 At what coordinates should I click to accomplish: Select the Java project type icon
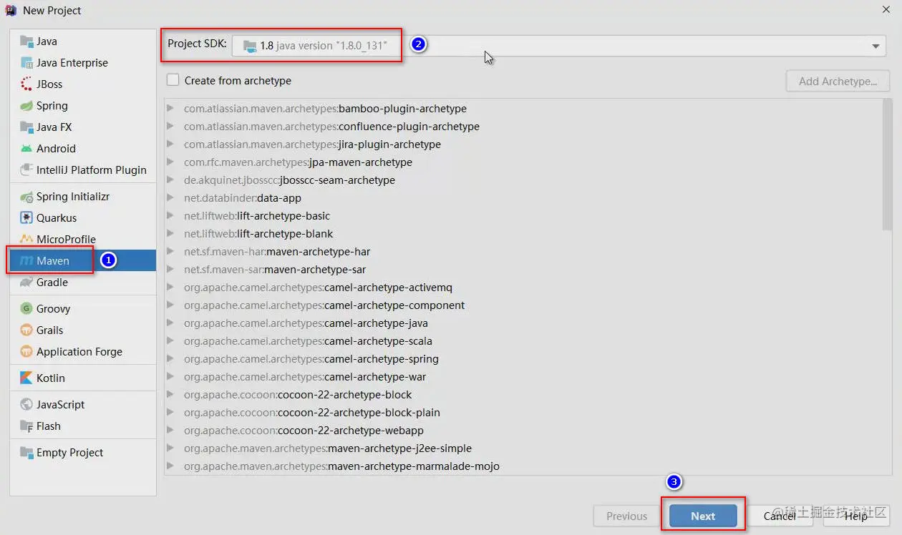[26, 41]
